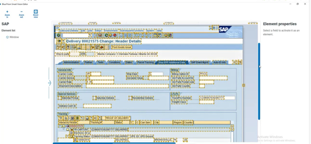The height and width of the screenshot is (144, 311).
Task: Click the Carrier Code input field
Action: 93,74
